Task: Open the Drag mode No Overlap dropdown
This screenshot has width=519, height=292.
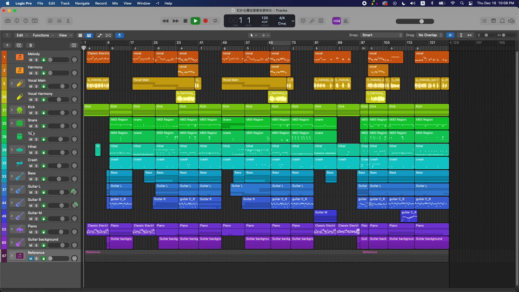Action: [x=431, y=35]
